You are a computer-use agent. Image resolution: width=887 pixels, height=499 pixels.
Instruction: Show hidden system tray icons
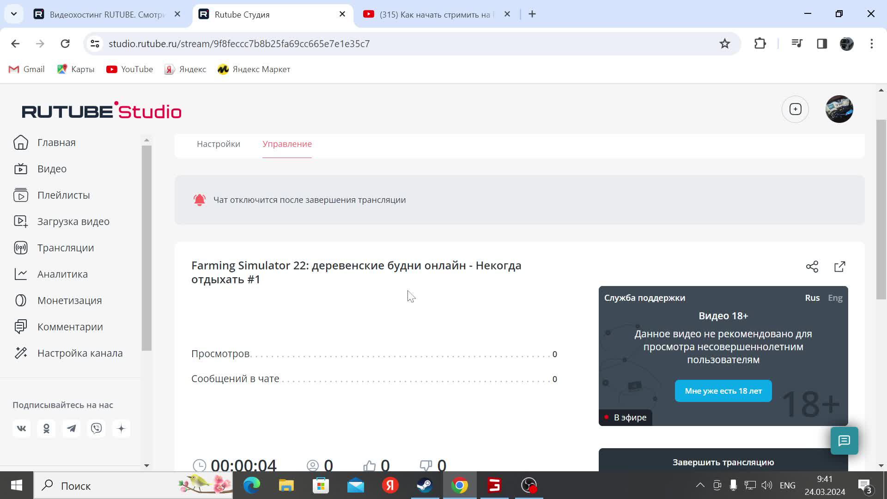pos(700,485)
